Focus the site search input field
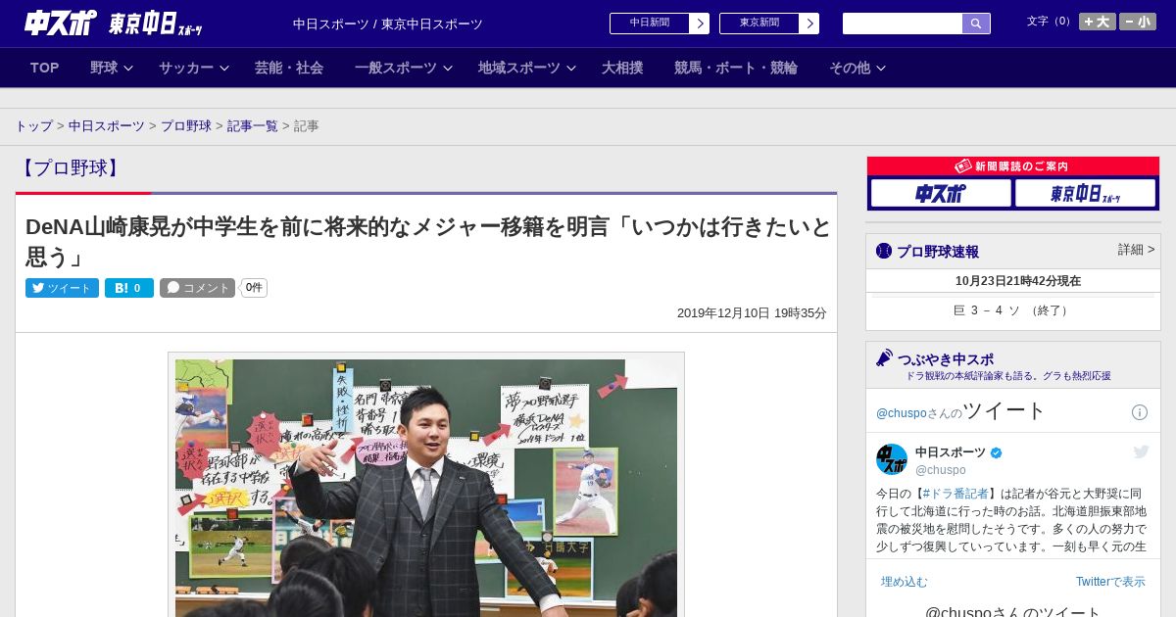The image size is (1176, 617). pos(903,24)
